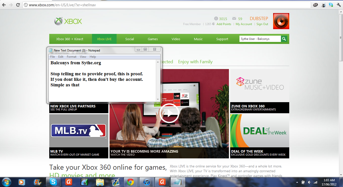Switch to Notepad on the taskbar
This screenshot has height=187, width=343.
click(177, 182)
